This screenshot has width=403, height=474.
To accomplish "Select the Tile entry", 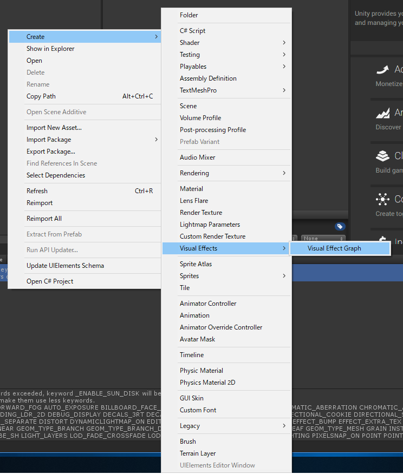I will coord(226,288).
